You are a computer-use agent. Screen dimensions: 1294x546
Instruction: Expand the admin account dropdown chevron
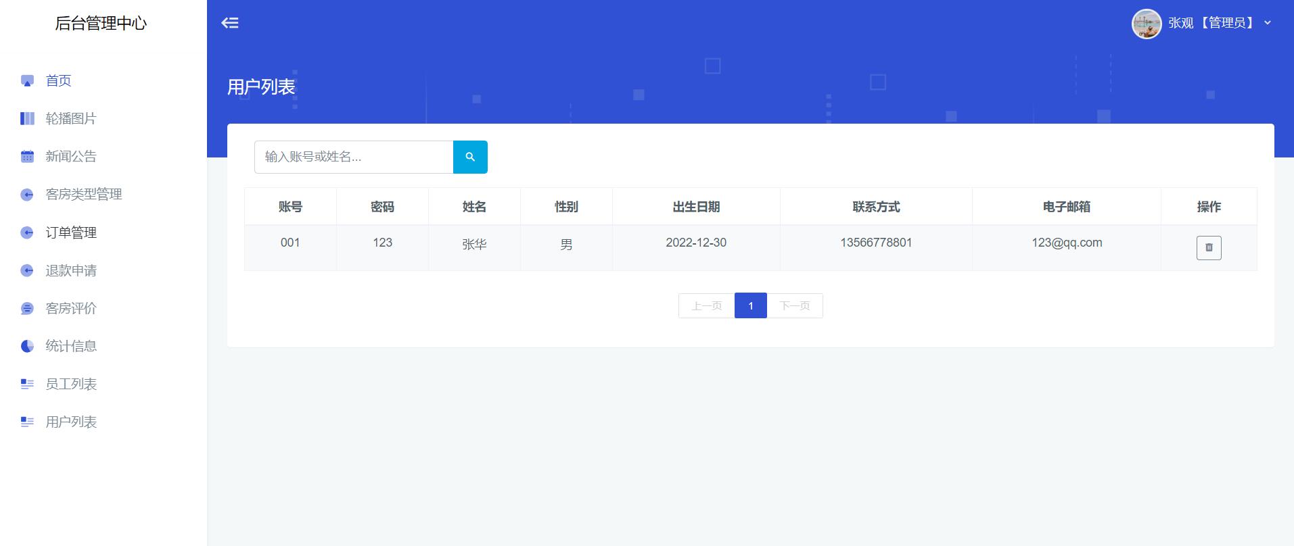click(1268, 23)
